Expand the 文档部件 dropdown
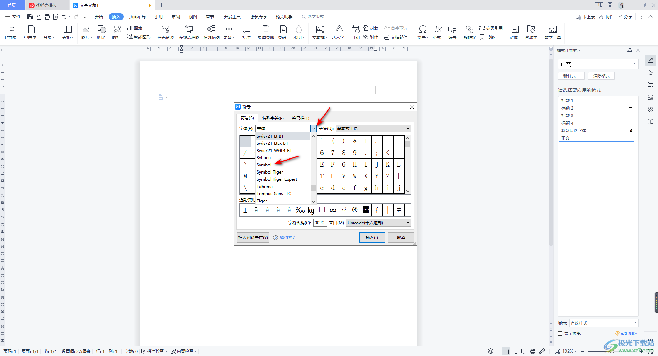Image resolution: width=658 pixels, height=356 pixels. click(397, 37)
